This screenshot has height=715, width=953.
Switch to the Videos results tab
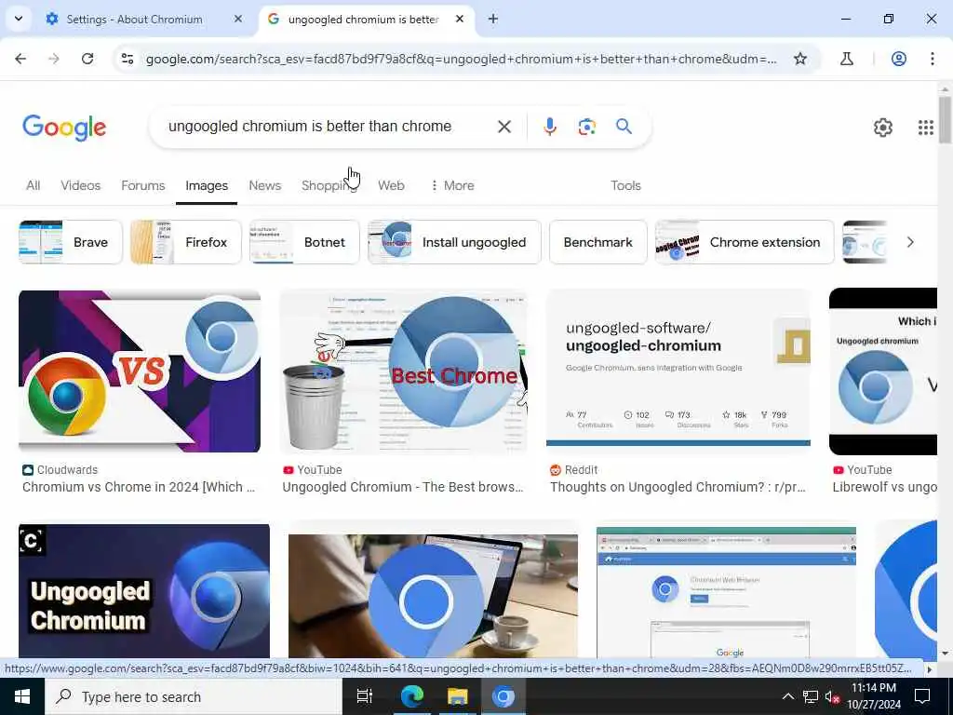click(x=80, y=185)
